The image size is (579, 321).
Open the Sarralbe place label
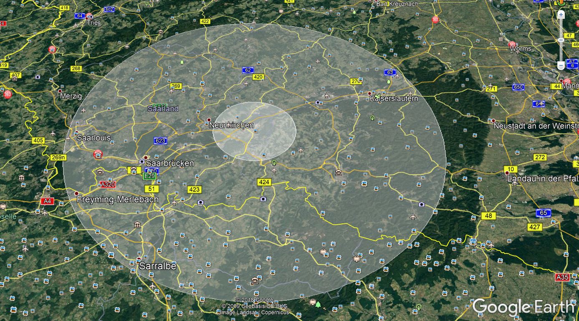click(x=158, y=266)
